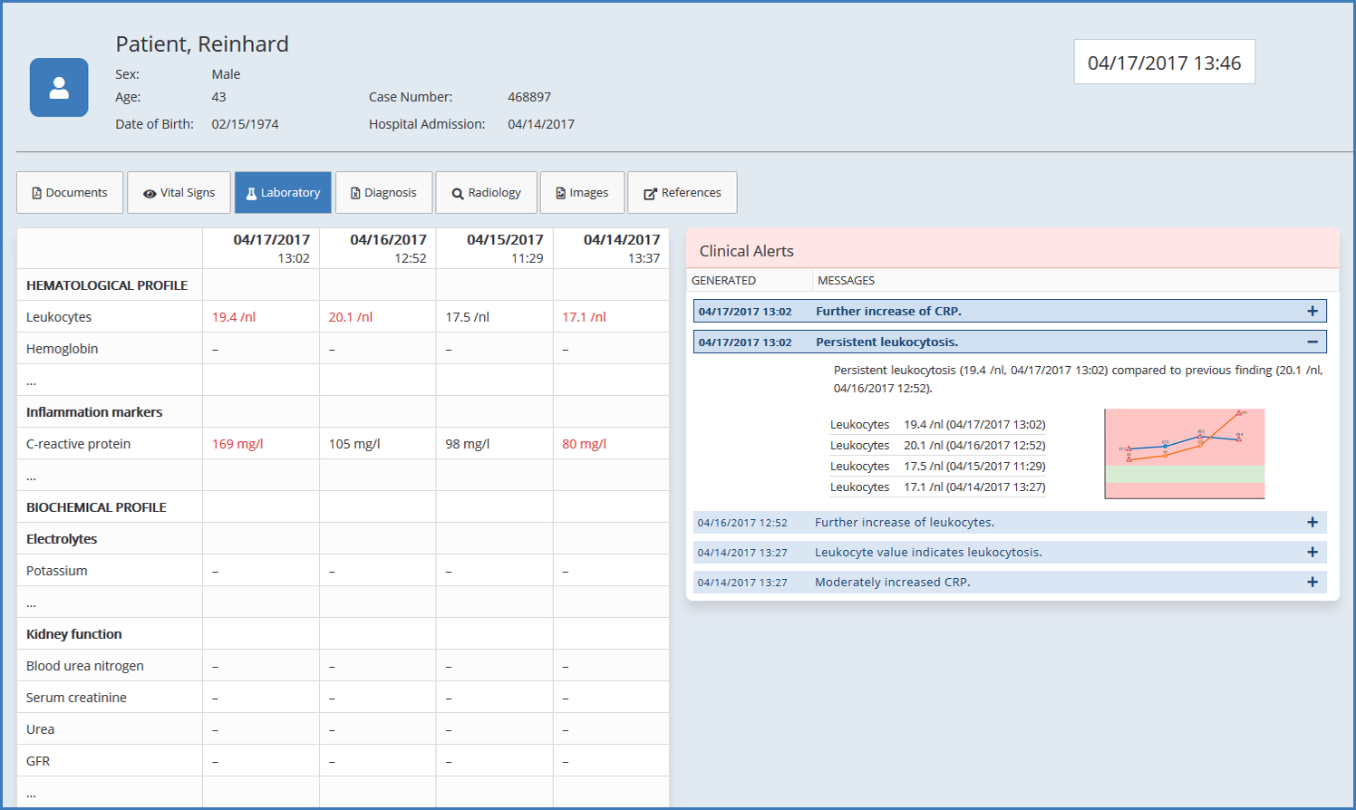Go to the Radiology tab

(x=486, y=193)
